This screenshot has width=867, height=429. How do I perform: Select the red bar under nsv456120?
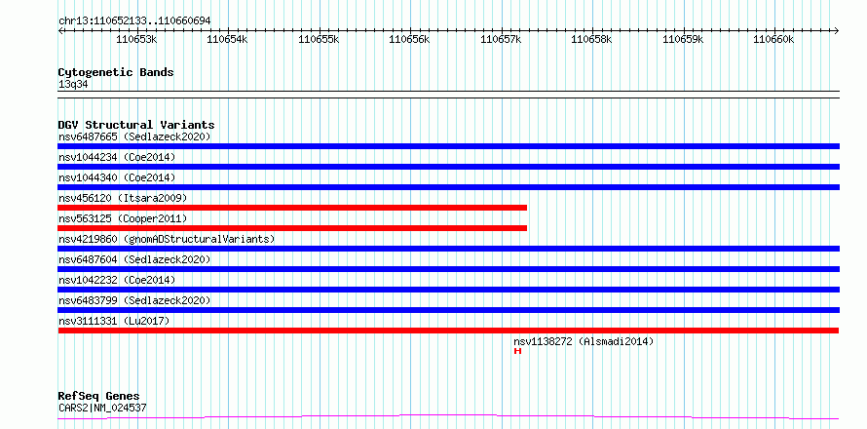(292, 208)
